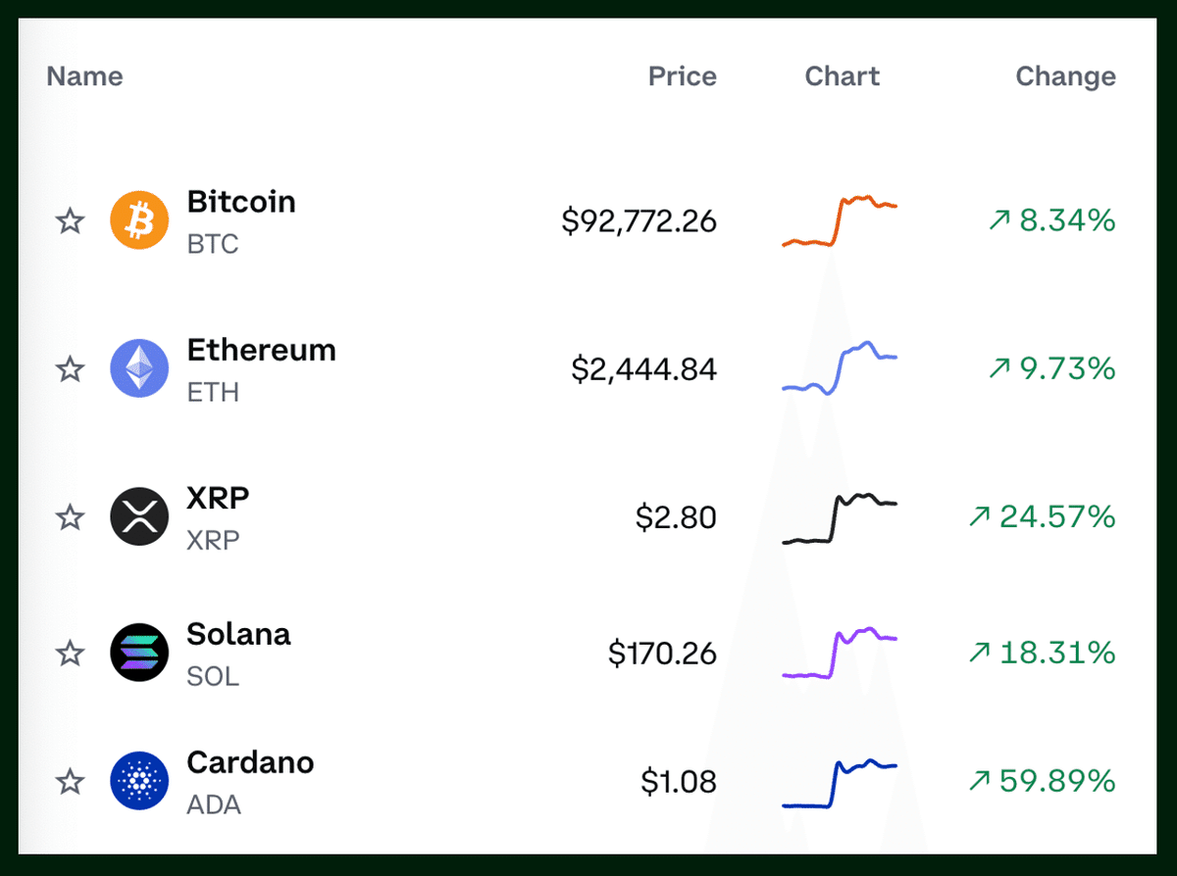
Task: Open the Bitcoin orange sparkline chart
Action: [x=840, y=220]
